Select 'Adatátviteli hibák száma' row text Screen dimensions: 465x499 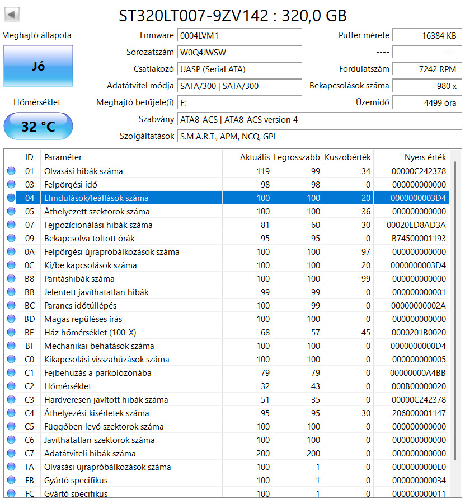(x=90, y=454)
